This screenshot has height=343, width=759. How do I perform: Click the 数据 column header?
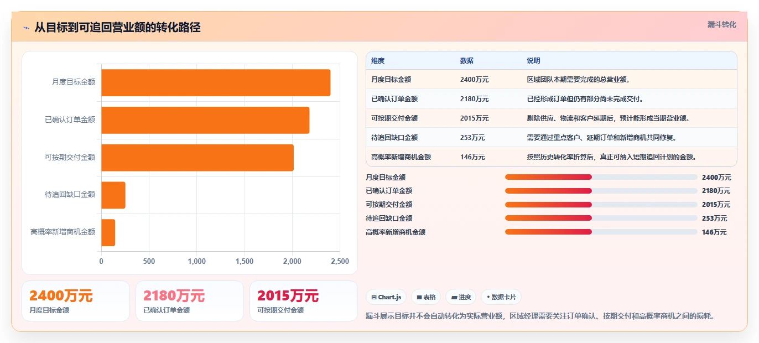click(x=467, y=61)
